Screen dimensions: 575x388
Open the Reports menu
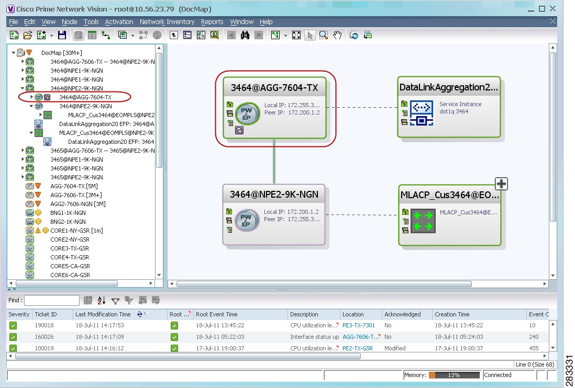[212, 22]
